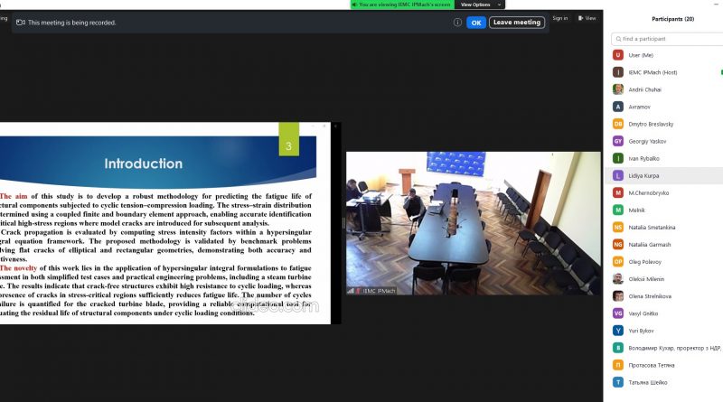723x402 pixels.
Task: Click Vasyl Gnitko's VG avatar icon
Action: click(618, 313)
